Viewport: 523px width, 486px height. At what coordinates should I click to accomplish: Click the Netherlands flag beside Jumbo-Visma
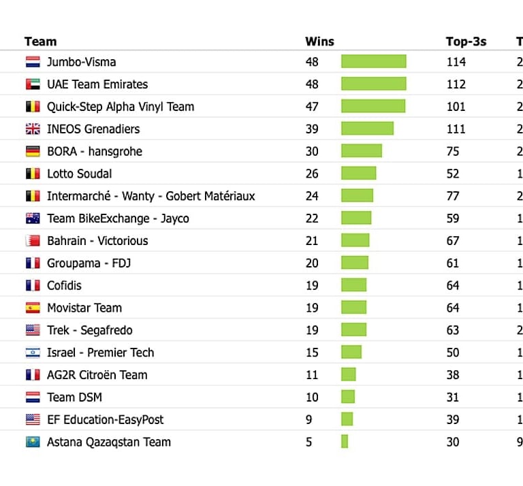[33, 62]
